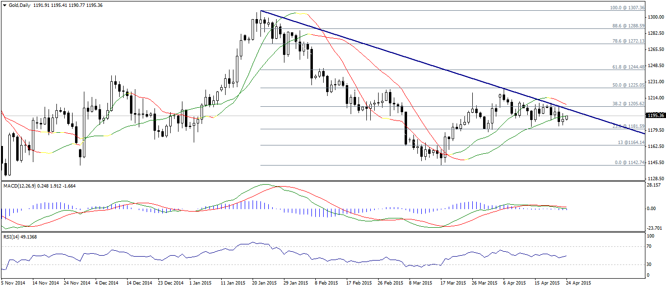This screenshot has width=666, height=287.
Task: Select the 0.0 @ 1142.74 Fibonacci label
Action: (628, 163)
